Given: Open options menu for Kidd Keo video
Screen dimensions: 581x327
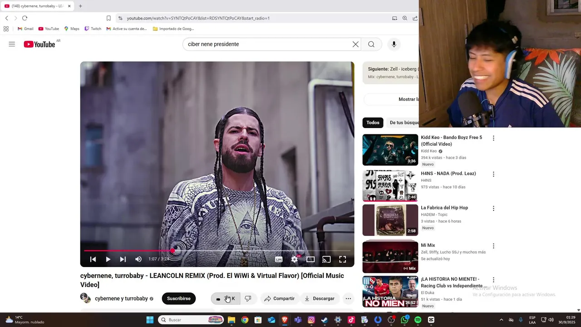Looking at the screenshot, I should (x=493, y=138).
